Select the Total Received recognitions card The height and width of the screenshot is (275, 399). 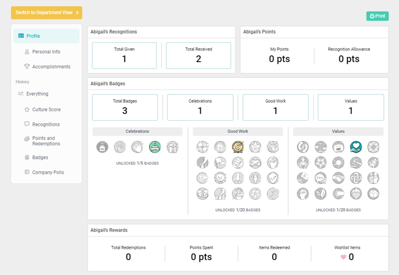pos(198,55)
